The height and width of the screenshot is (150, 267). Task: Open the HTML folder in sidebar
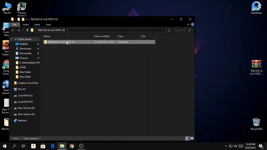[x=23, y=67]
